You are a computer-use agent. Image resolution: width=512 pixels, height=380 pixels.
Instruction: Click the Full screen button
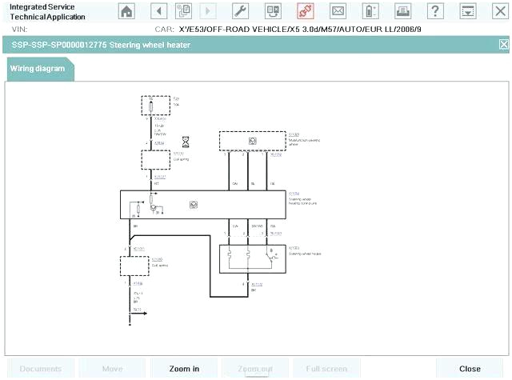pos(326,369)
